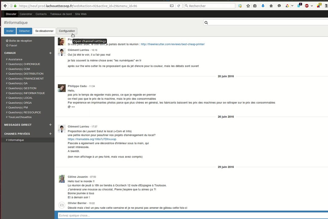Go to Firefox home page icon
The width and height of the screenshot is (328, 219).
pos(271,6)
